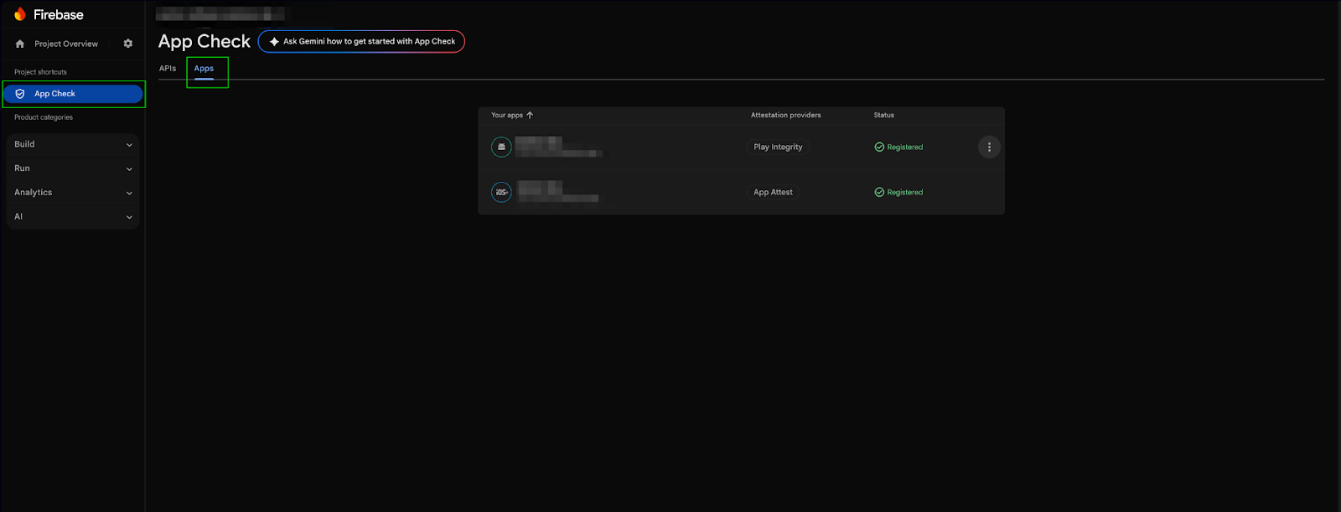Switch to the Apps tab
This screenshot has width=1341, height=512.
click(x=204, y=69)
